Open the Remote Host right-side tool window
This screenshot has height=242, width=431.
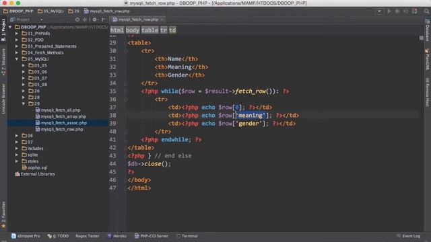pos(428,92)
